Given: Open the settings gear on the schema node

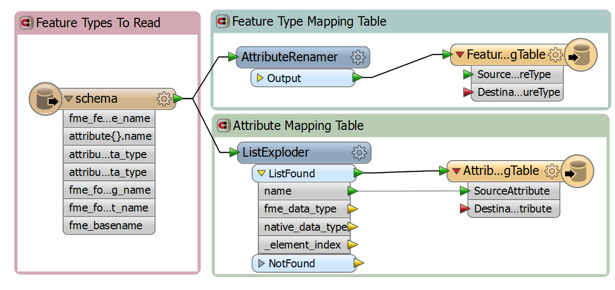Looking at the screenshot, I should [x=163, y=98].
